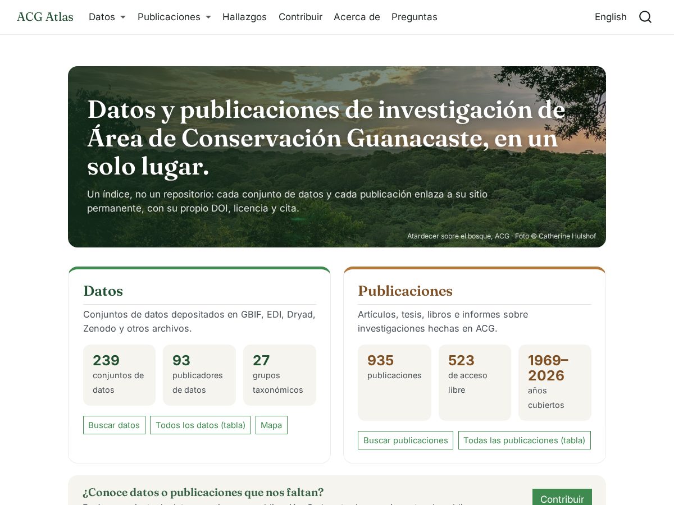674x505 pixels.
Task: Open Todos los datos (tabla)
Action: 200,425
